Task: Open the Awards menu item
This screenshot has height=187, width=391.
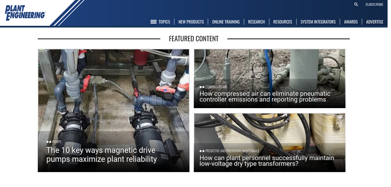Action: [x=351, y=22]
